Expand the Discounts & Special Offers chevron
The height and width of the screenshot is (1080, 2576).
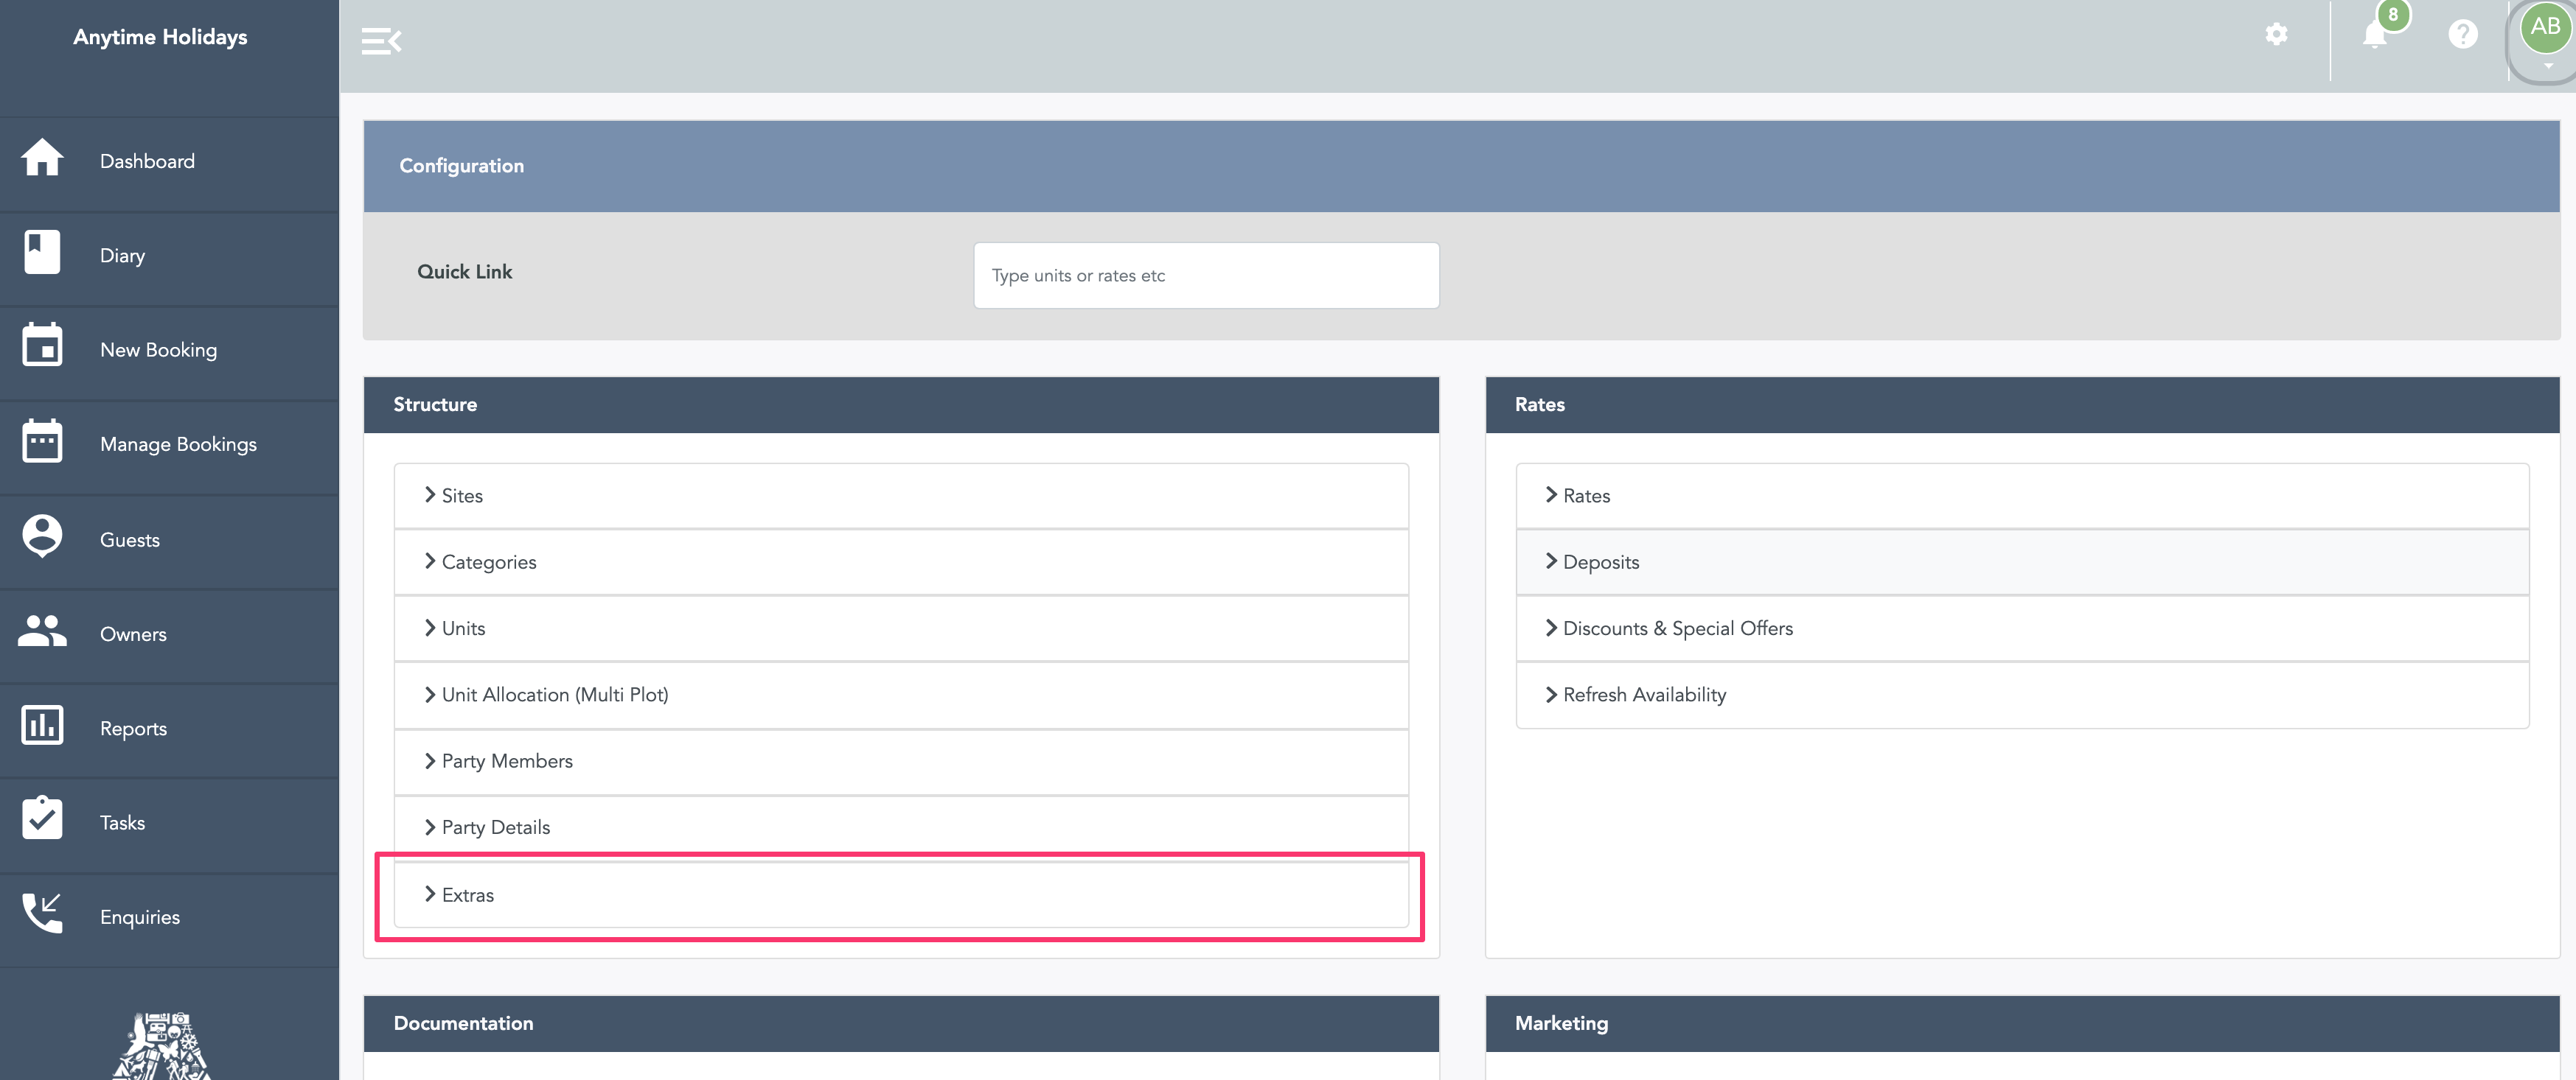(x=1551, y=628)
